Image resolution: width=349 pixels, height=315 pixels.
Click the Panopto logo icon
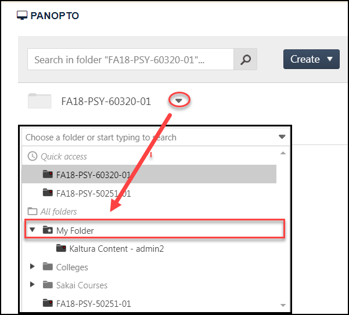point(23,16)
